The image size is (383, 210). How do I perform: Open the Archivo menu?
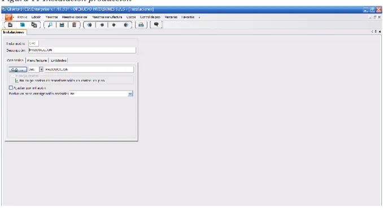point(22,17)
